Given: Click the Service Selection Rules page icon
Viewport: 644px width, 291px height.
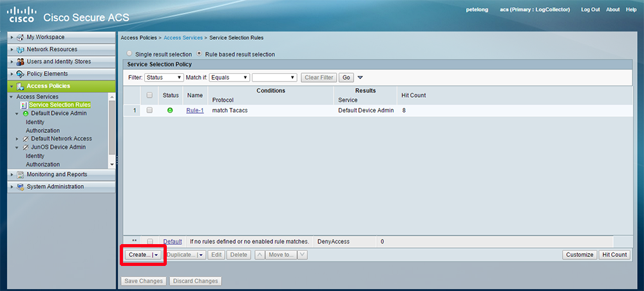Looking at the screenshot, I should click(24, 105).
